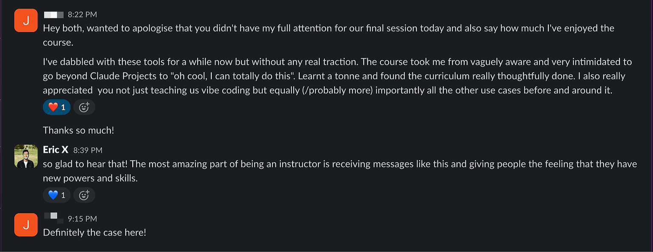Viewport: 653px width, 252px height.
Task: Open the 9:15 PM timestamp link
Action: 82,219
